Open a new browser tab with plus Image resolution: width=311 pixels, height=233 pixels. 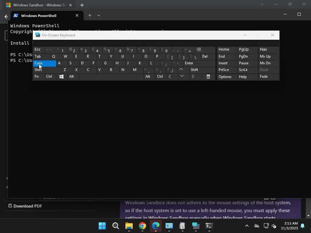(x=82, y=5)
